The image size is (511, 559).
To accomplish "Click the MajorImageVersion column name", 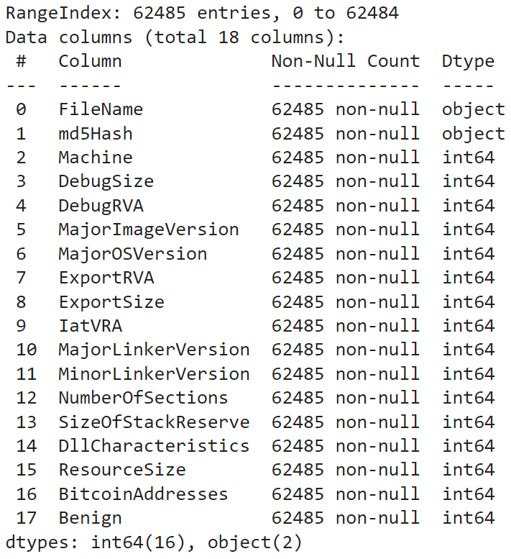I will [x=149, y=229].
